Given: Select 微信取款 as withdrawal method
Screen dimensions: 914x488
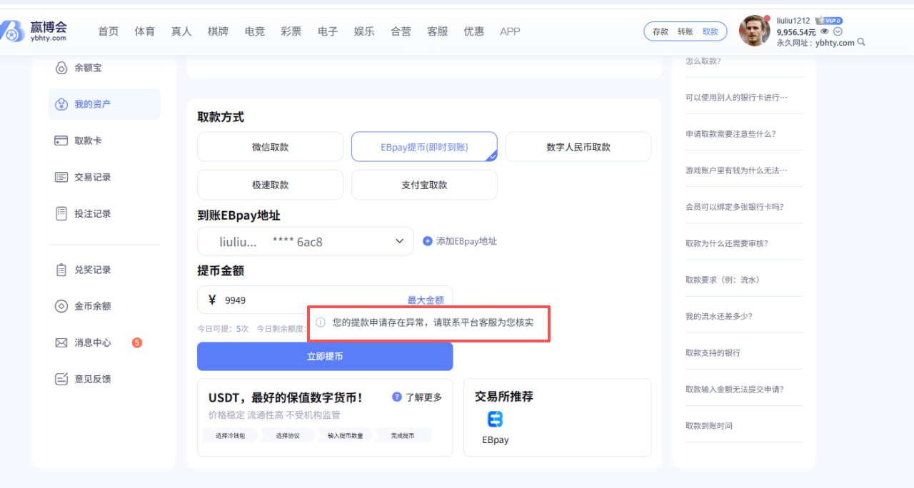Looking at the screenshot, I should click(270, 147).
